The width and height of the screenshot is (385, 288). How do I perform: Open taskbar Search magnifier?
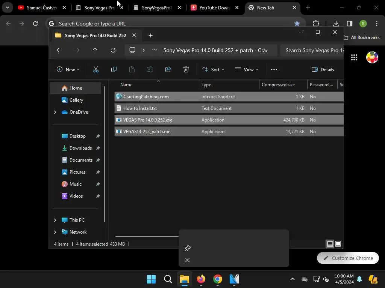coord(168,279)
